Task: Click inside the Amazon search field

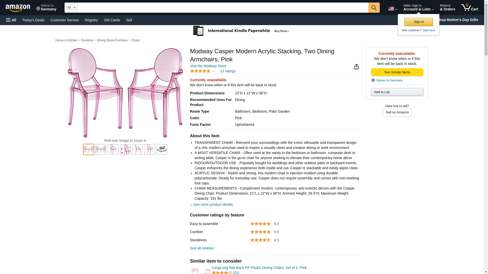Action: 223,8
